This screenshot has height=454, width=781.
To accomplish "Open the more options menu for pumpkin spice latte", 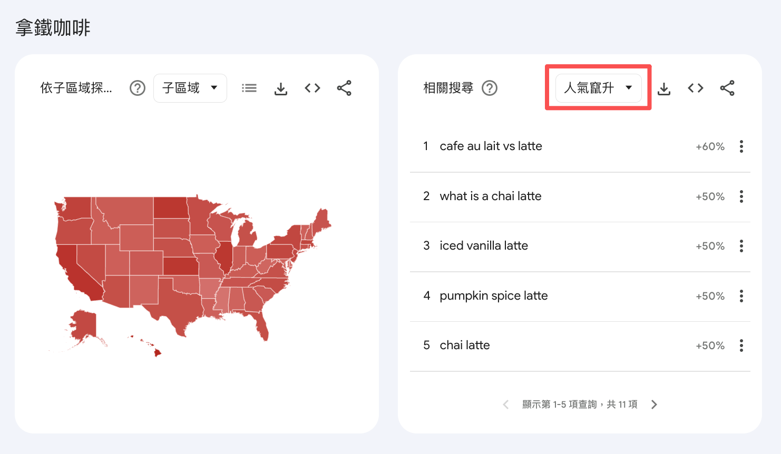I will click(741, 296).
